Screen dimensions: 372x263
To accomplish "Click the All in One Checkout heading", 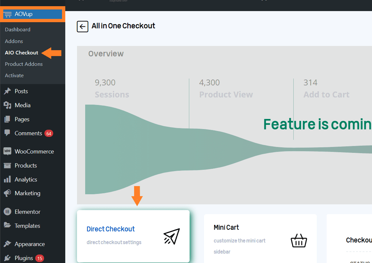I will 123,26.
